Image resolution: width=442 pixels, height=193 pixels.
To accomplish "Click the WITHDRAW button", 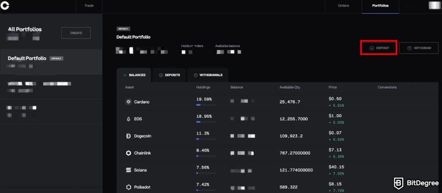I will 418,48.
